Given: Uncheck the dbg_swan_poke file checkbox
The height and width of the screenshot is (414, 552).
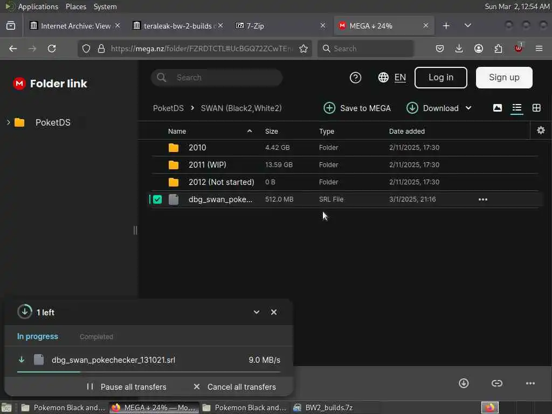Looking at the screenshot, I should pyautogui.click(x=157, y=199).
